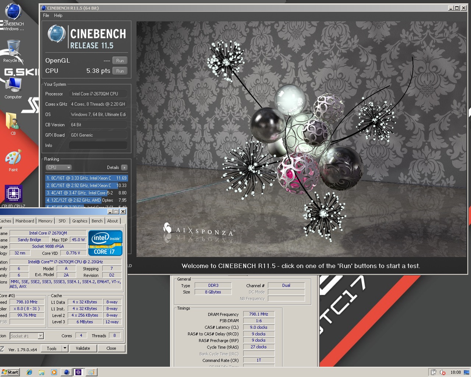The width and height of the screenshot is (471, 377).
Task: Launch Paint from the desktop icon
Action: [13, 161]
